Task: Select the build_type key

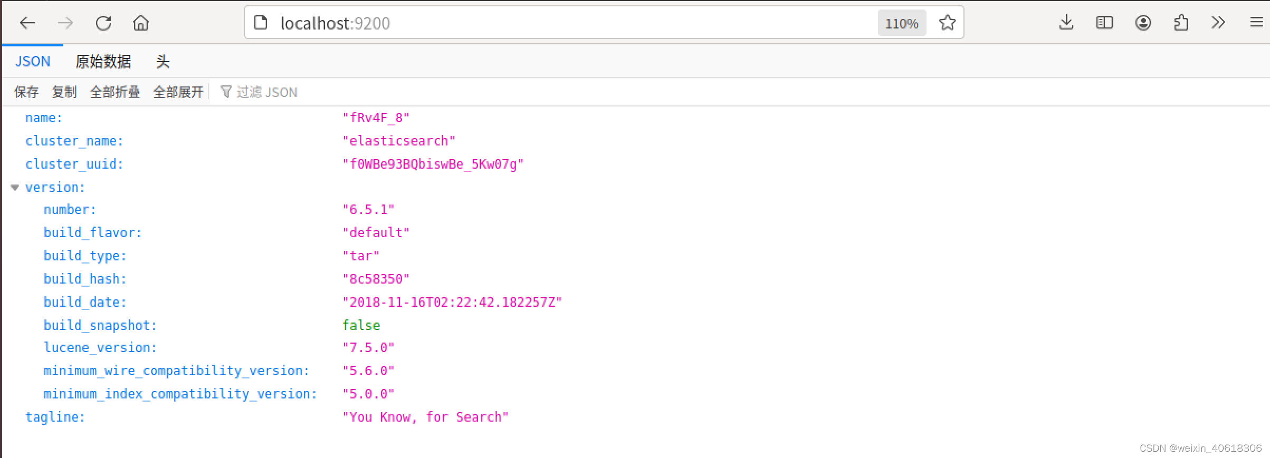Action: [x=85, y=256]
